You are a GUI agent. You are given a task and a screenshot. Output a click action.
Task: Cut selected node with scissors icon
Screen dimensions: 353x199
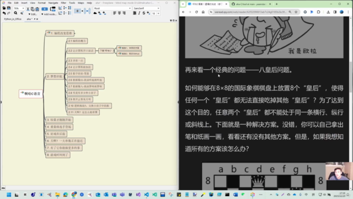[x=28, y=9]
